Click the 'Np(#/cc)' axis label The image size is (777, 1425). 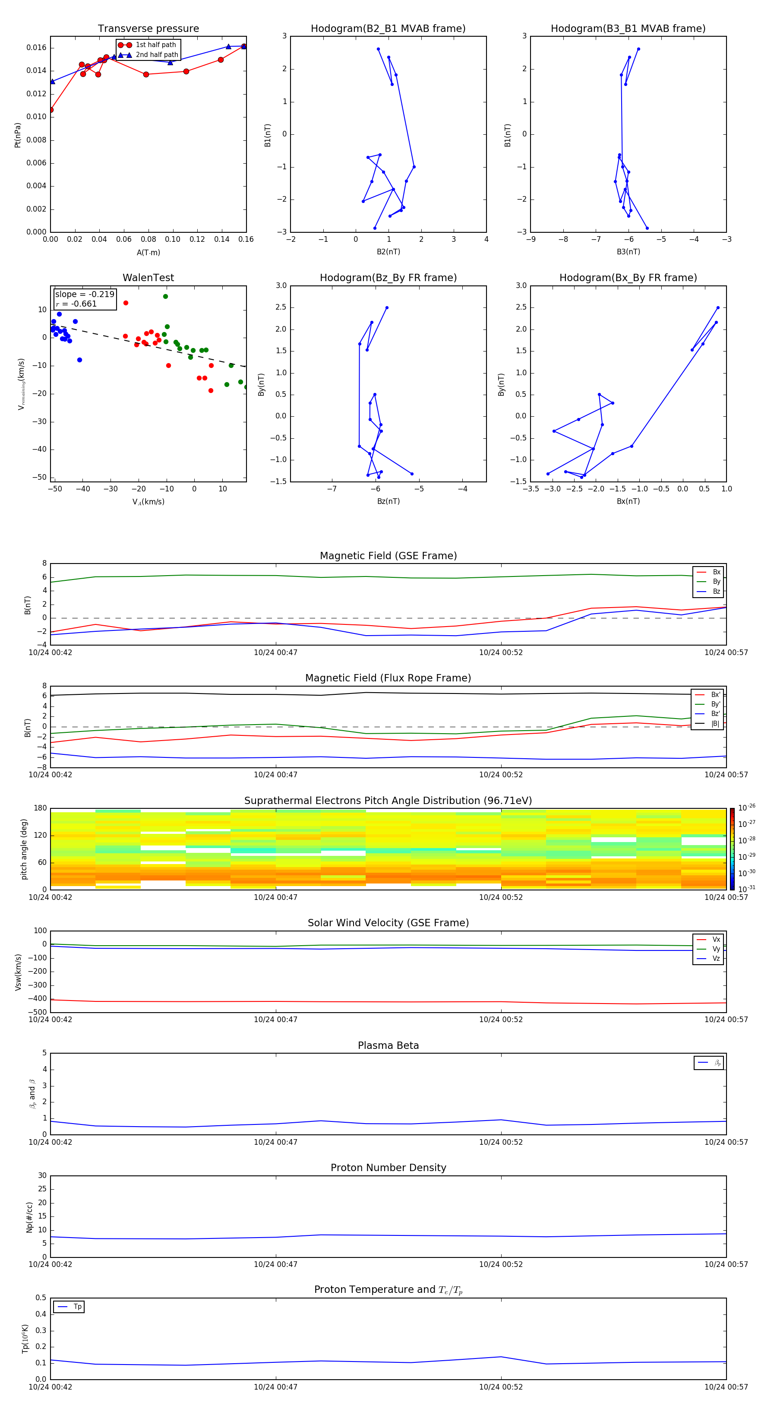[29, 1217]
